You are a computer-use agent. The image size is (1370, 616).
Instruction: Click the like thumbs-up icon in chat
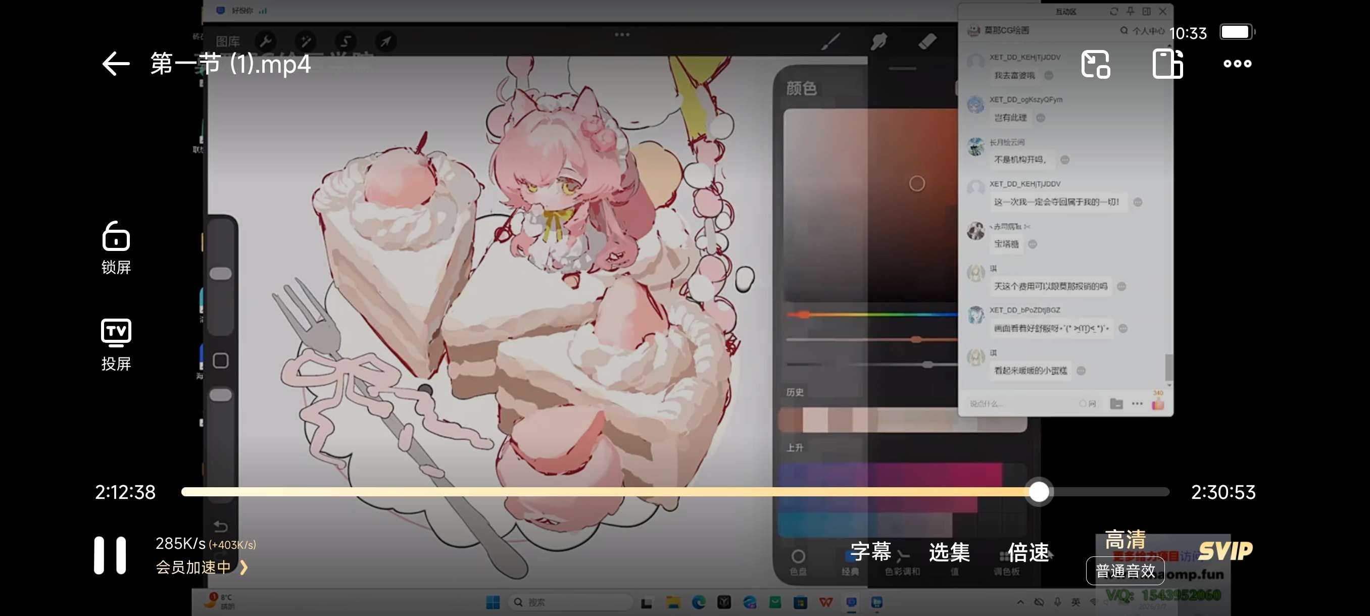[x=1158, y=404]
